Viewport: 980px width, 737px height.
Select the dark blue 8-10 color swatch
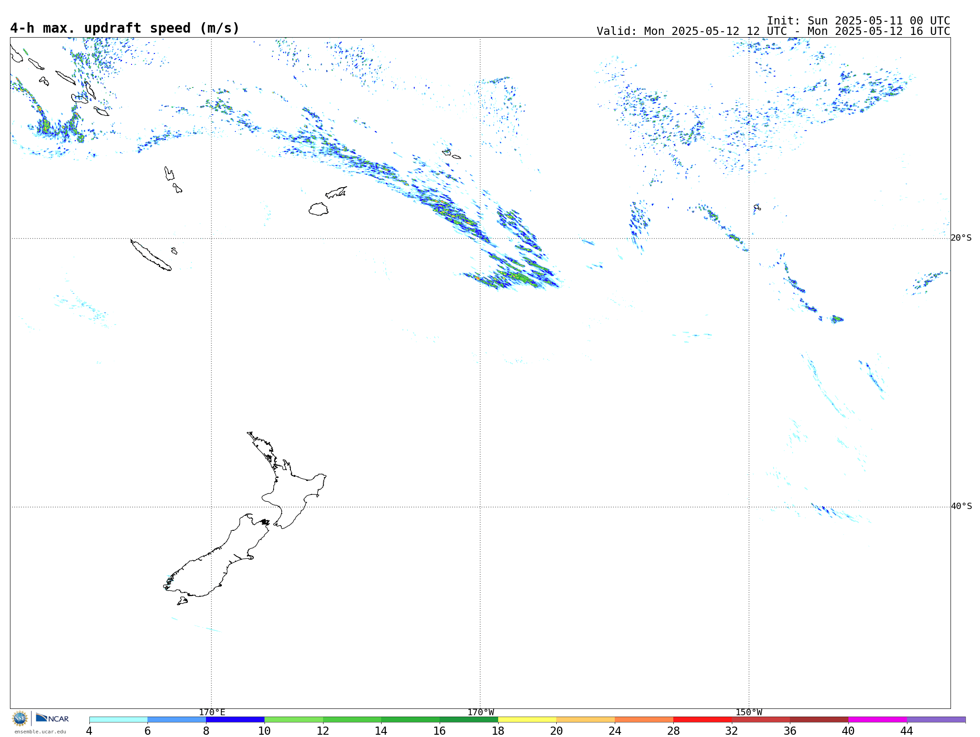point(235,720)
